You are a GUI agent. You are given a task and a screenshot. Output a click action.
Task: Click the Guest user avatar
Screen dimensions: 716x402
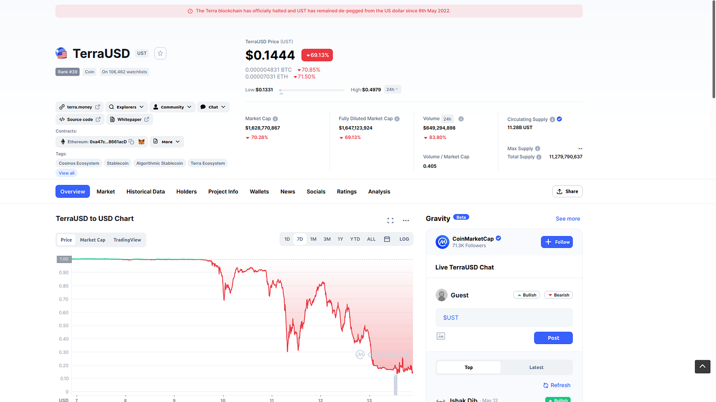pos(442,295)
